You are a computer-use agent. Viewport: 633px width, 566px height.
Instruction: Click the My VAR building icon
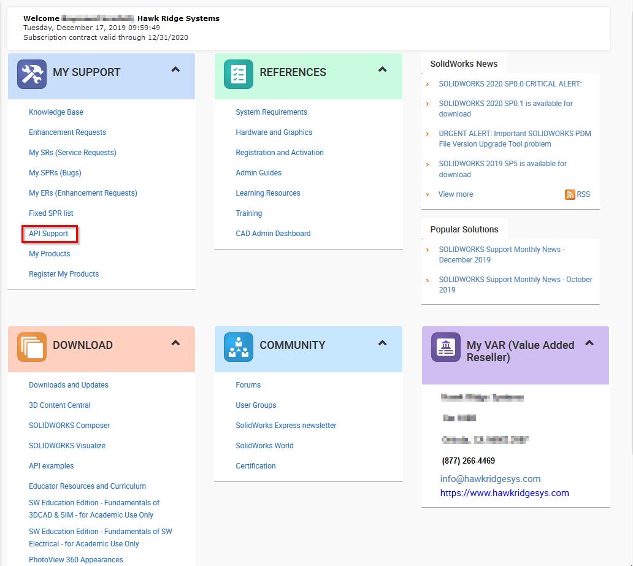446,347
